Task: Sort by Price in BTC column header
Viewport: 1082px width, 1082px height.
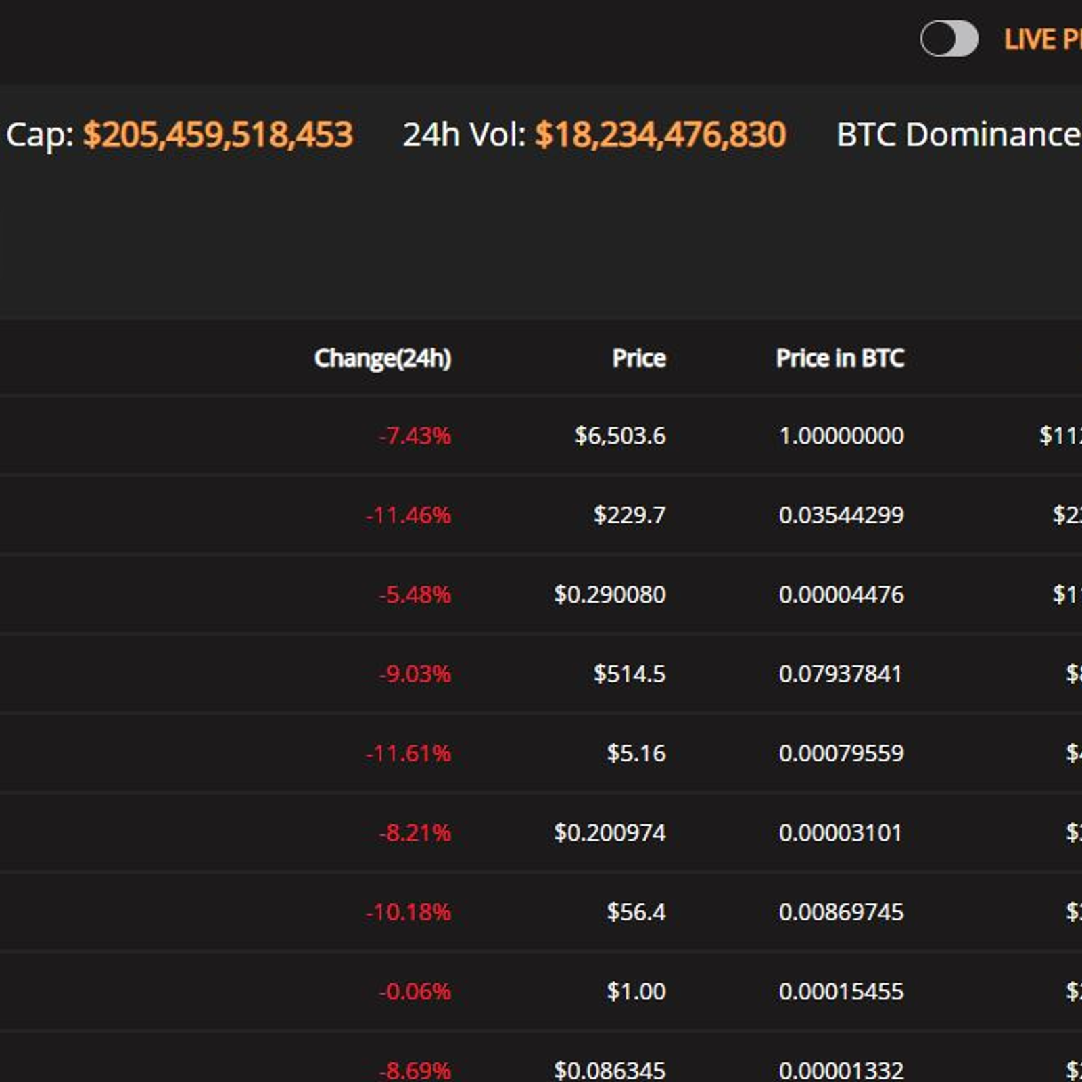Action: 840,358
